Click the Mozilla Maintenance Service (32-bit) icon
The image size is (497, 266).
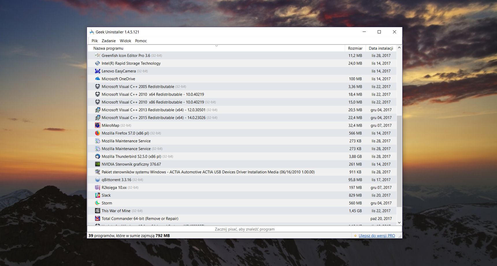click(98, 149)
